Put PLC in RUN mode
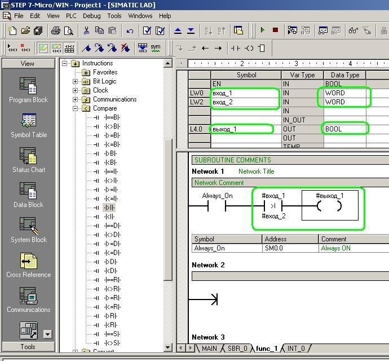Viewport: 389px width, 361px height. pyautogui.click(x=263, y=30)
